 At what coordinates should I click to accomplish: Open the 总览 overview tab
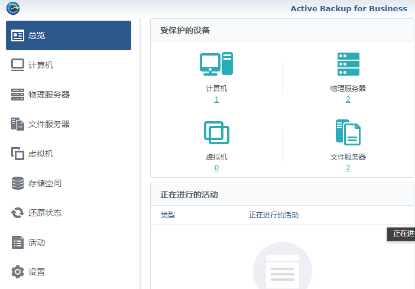coord(68,35)
